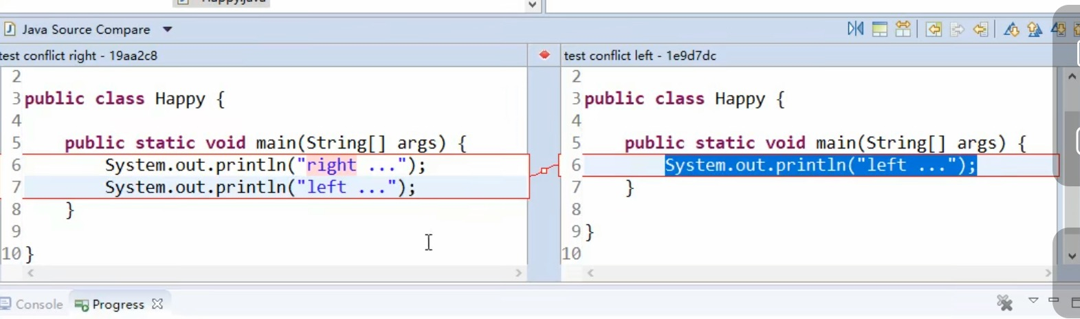This screenshot has width=1080, height=319.
Task: Click right arrow of left pane scrollbar
Action: click(x=519, y=273)
